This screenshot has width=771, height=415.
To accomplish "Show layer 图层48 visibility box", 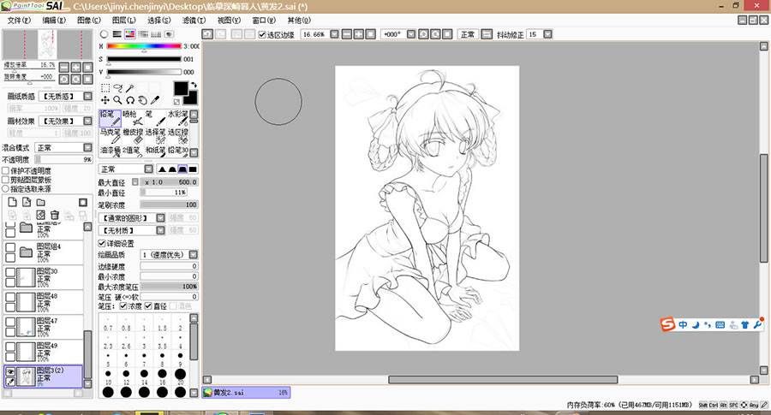I will (x=9, y=297).
